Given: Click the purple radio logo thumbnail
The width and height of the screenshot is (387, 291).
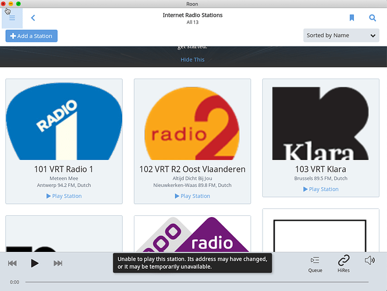Looking at the screenshot, I should [x=192, y=234].
